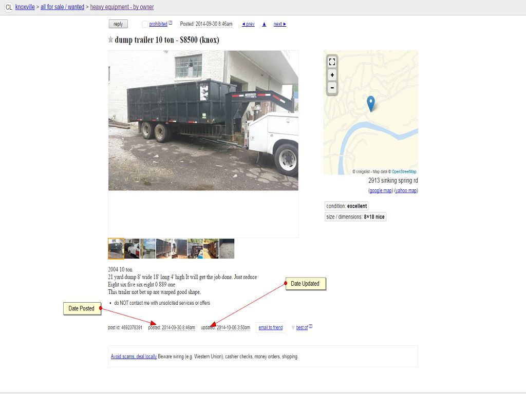Select the last thumbnail in the gallery
The height and width of the screenshot is (394, 526).
point(227,249)
